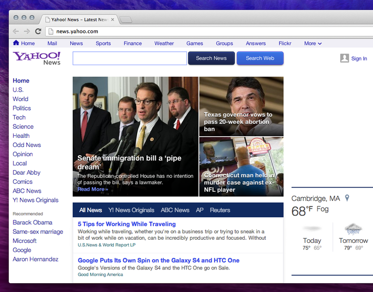The image size is (373, 292).
Task: Open Finance in the top navigation bar
Action: [132, 44]
